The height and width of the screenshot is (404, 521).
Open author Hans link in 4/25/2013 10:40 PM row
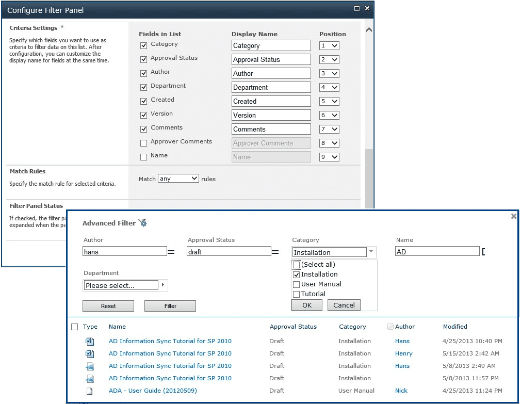click(402, 341)
